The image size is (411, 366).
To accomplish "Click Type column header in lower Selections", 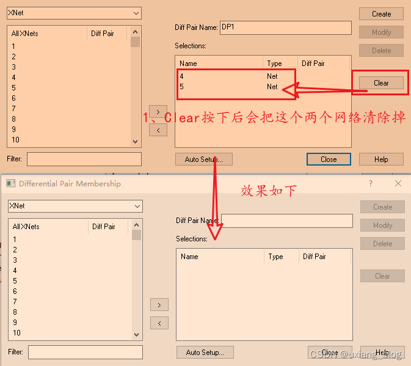I will click(x=282, y=257).
